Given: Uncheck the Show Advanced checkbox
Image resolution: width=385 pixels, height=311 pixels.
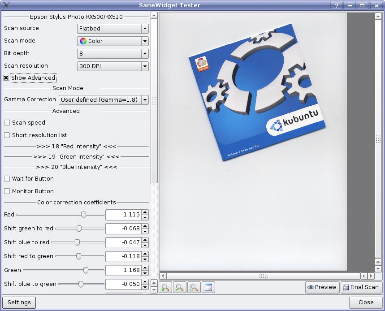Looking at the screenshot, I should [6, 78].
